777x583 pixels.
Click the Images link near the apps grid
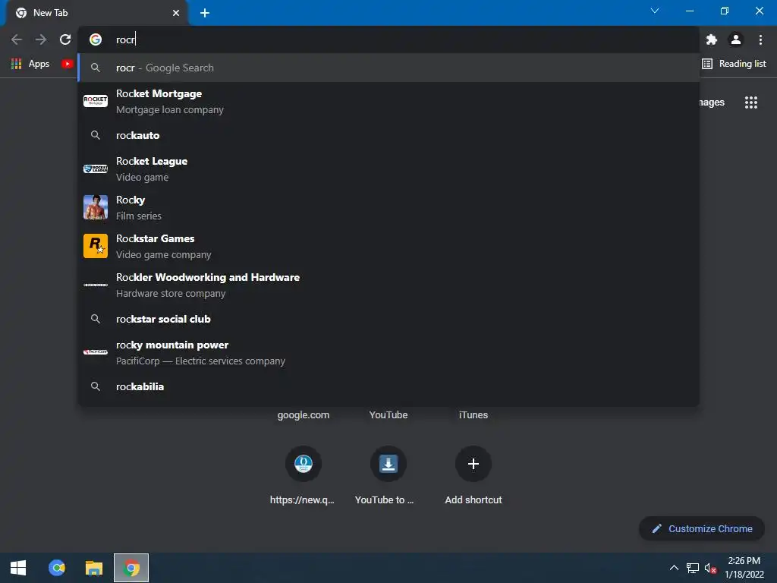pyautogui.click(x=712, y=102)
